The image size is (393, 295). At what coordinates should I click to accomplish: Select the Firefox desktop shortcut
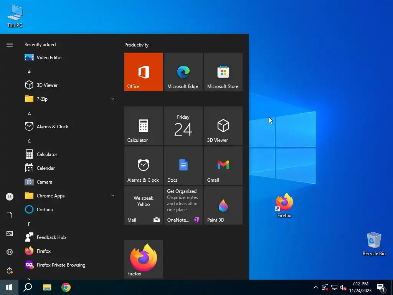click(284, 206)
